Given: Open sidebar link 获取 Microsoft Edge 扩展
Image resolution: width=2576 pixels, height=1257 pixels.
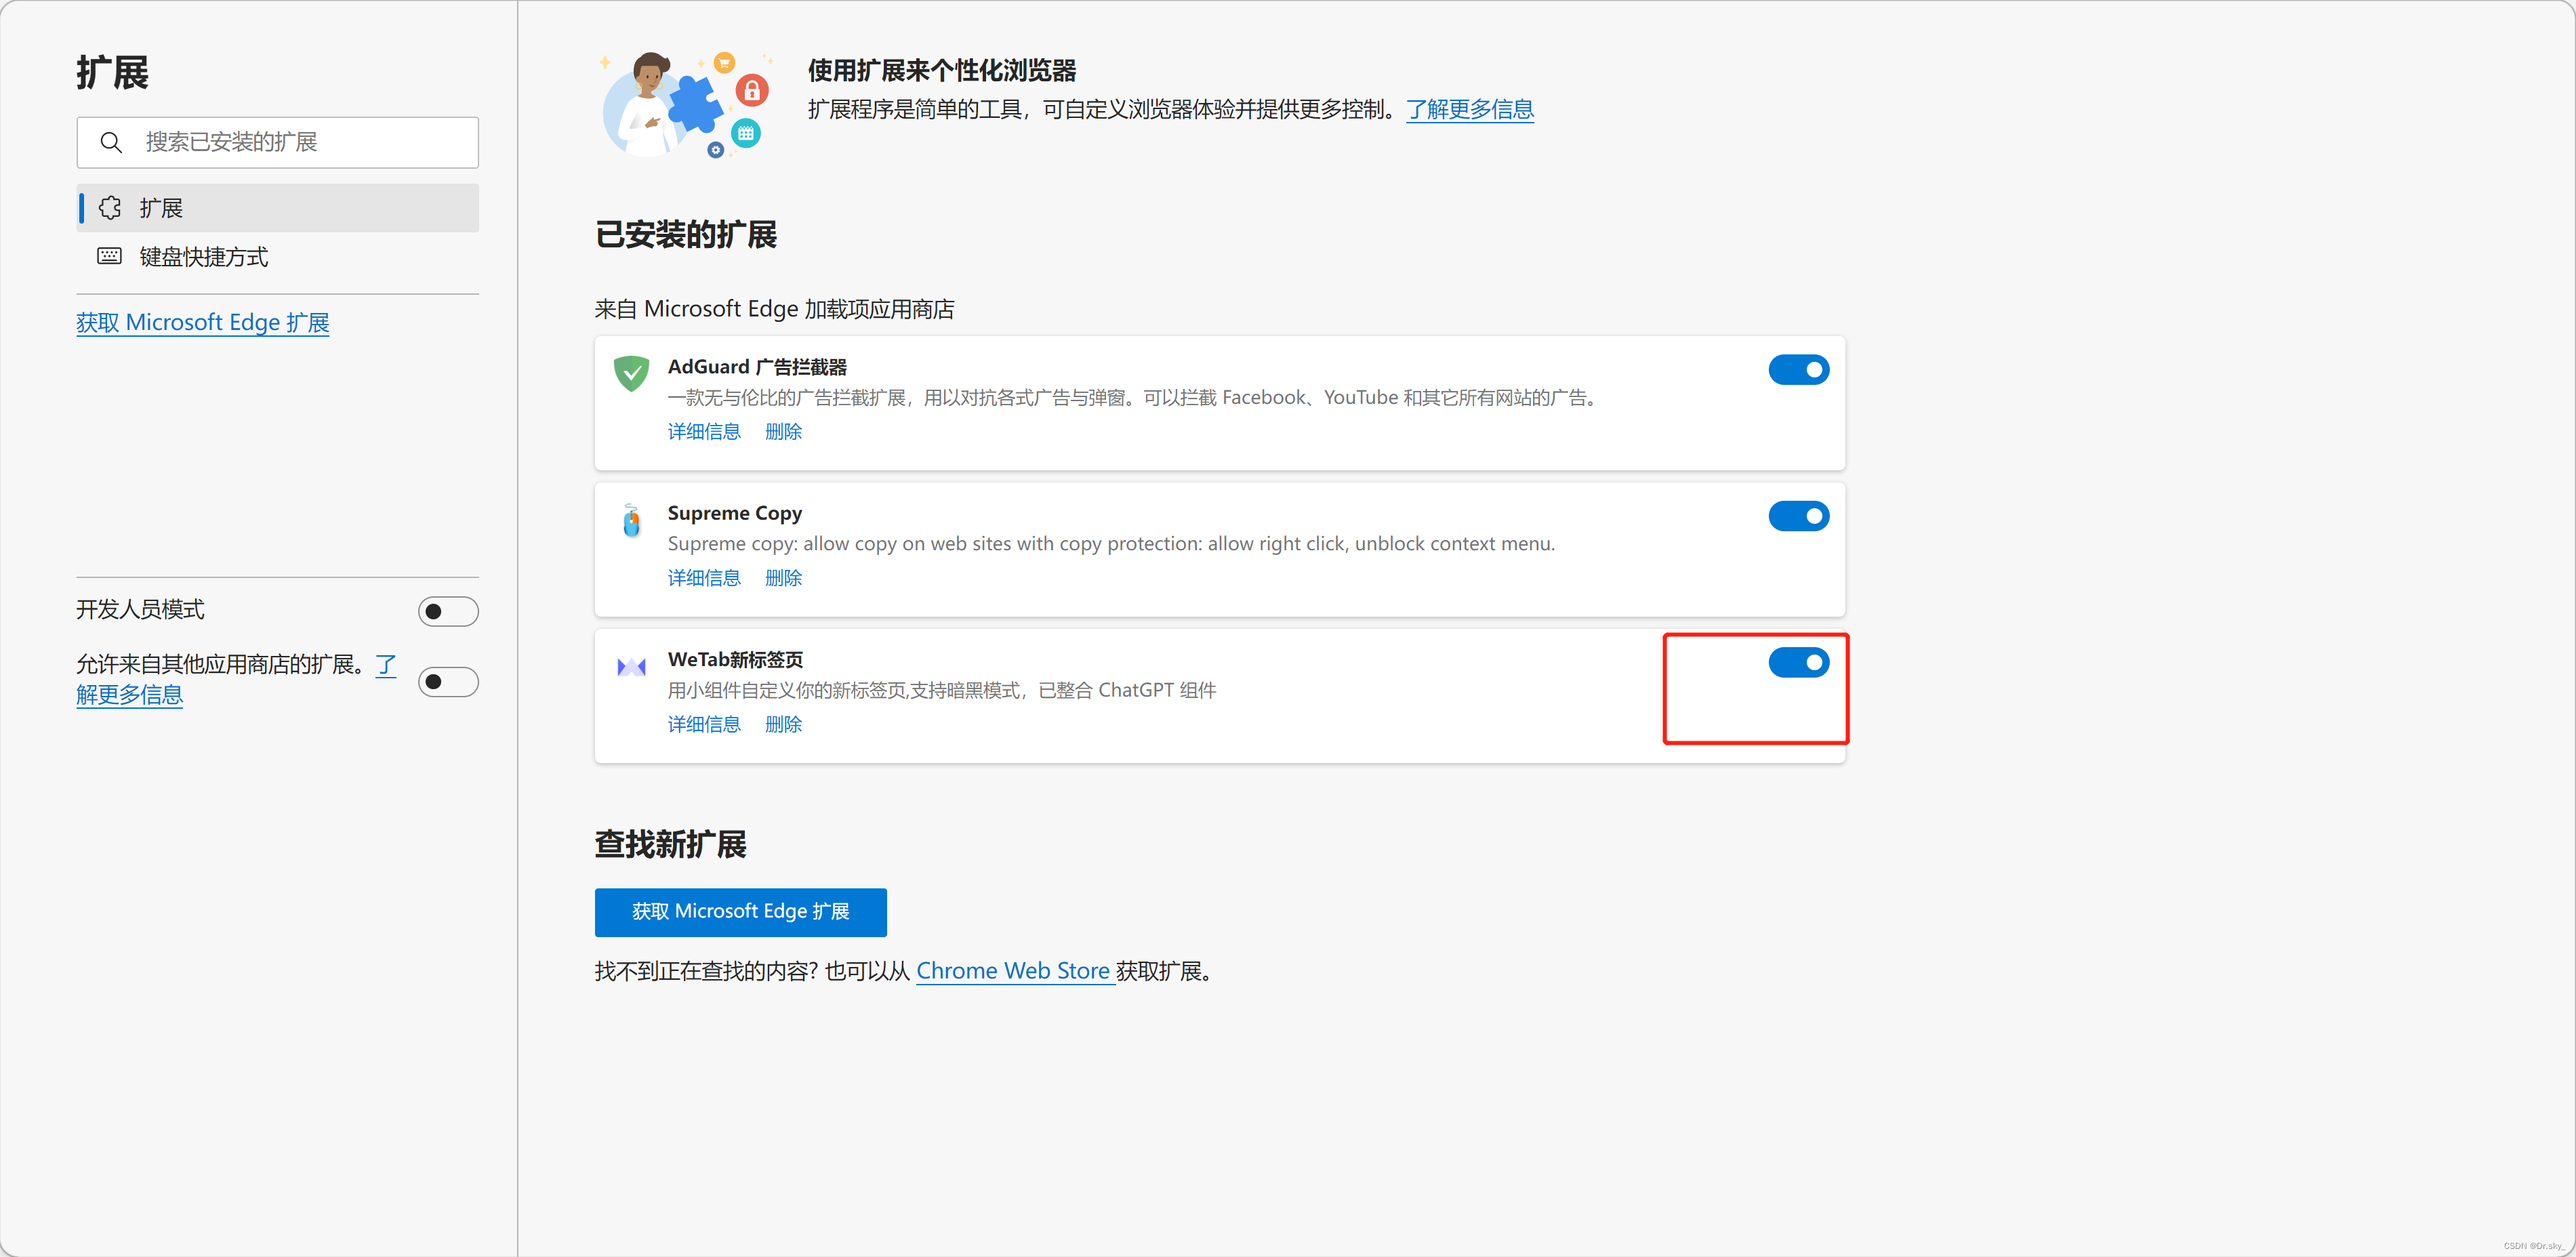Looking at the screenshot, I should (x=203, y=323).
